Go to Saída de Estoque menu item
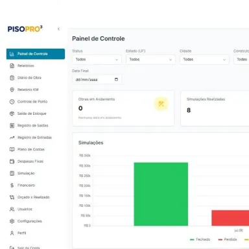This screenshot has width=249, height=249. (x=36, y=113)
